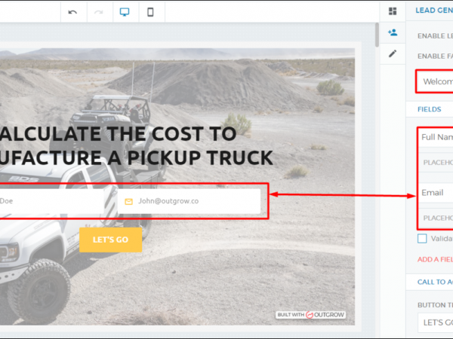
Task: Click the undo arrow in the toolbar
Action: pos(72,12)
